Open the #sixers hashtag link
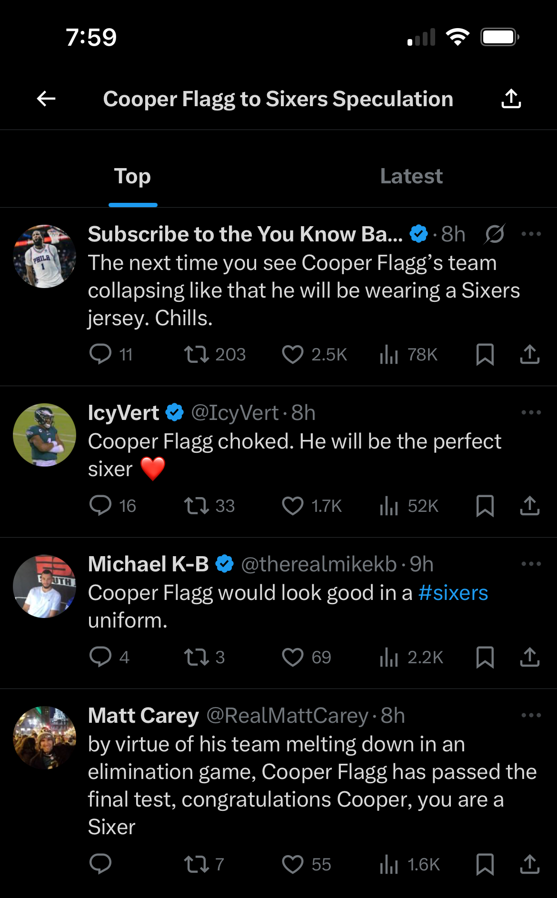The image size is (557, 898). click(453, 593)
